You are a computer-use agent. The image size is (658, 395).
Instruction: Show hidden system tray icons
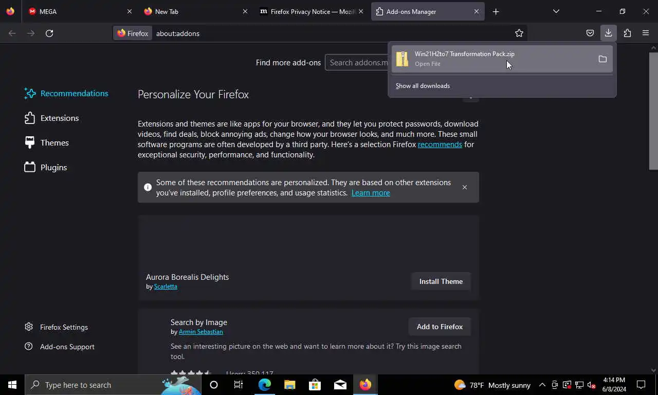tap(542, 385)
